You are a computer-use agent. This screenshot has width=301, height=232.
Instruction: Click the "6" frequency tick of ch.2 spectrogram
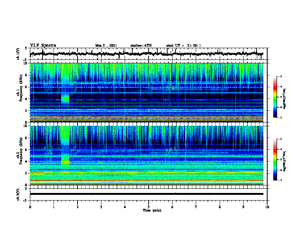27,150
